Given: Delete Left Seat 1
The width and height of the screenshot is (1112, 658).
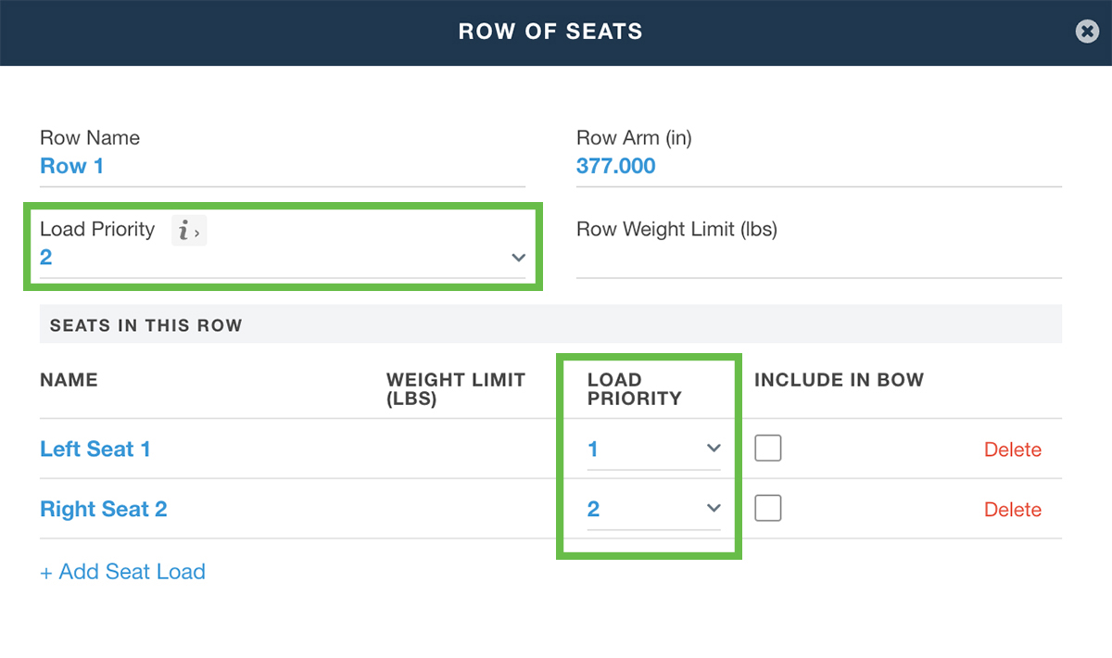Looking at the screenshot, I should (1012, 449).
